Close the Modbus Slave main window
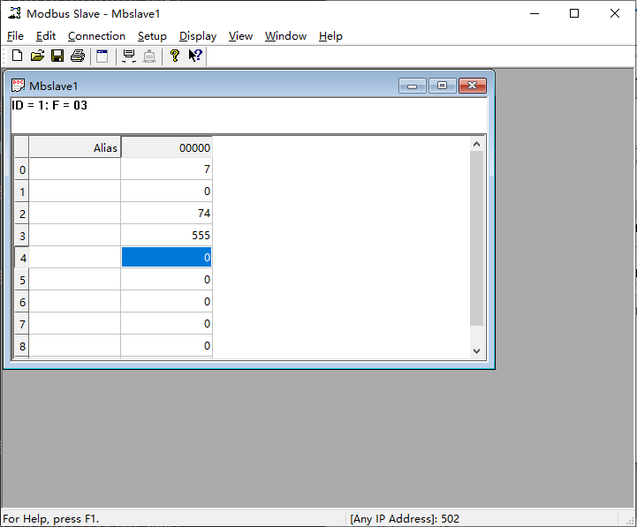This screenshot has height=527, width=637. [615, 13]
